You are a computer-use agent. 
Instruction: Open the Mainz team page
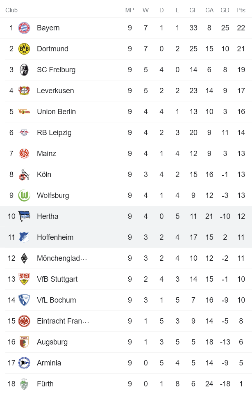click(x=46, y=153)
